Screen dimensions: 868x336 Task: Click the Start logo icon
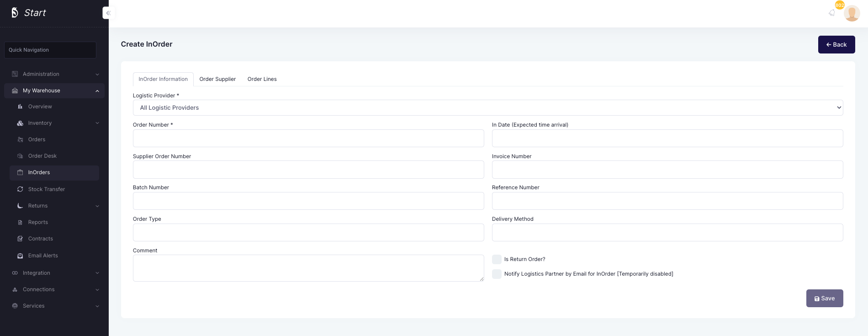click(15, 13)
